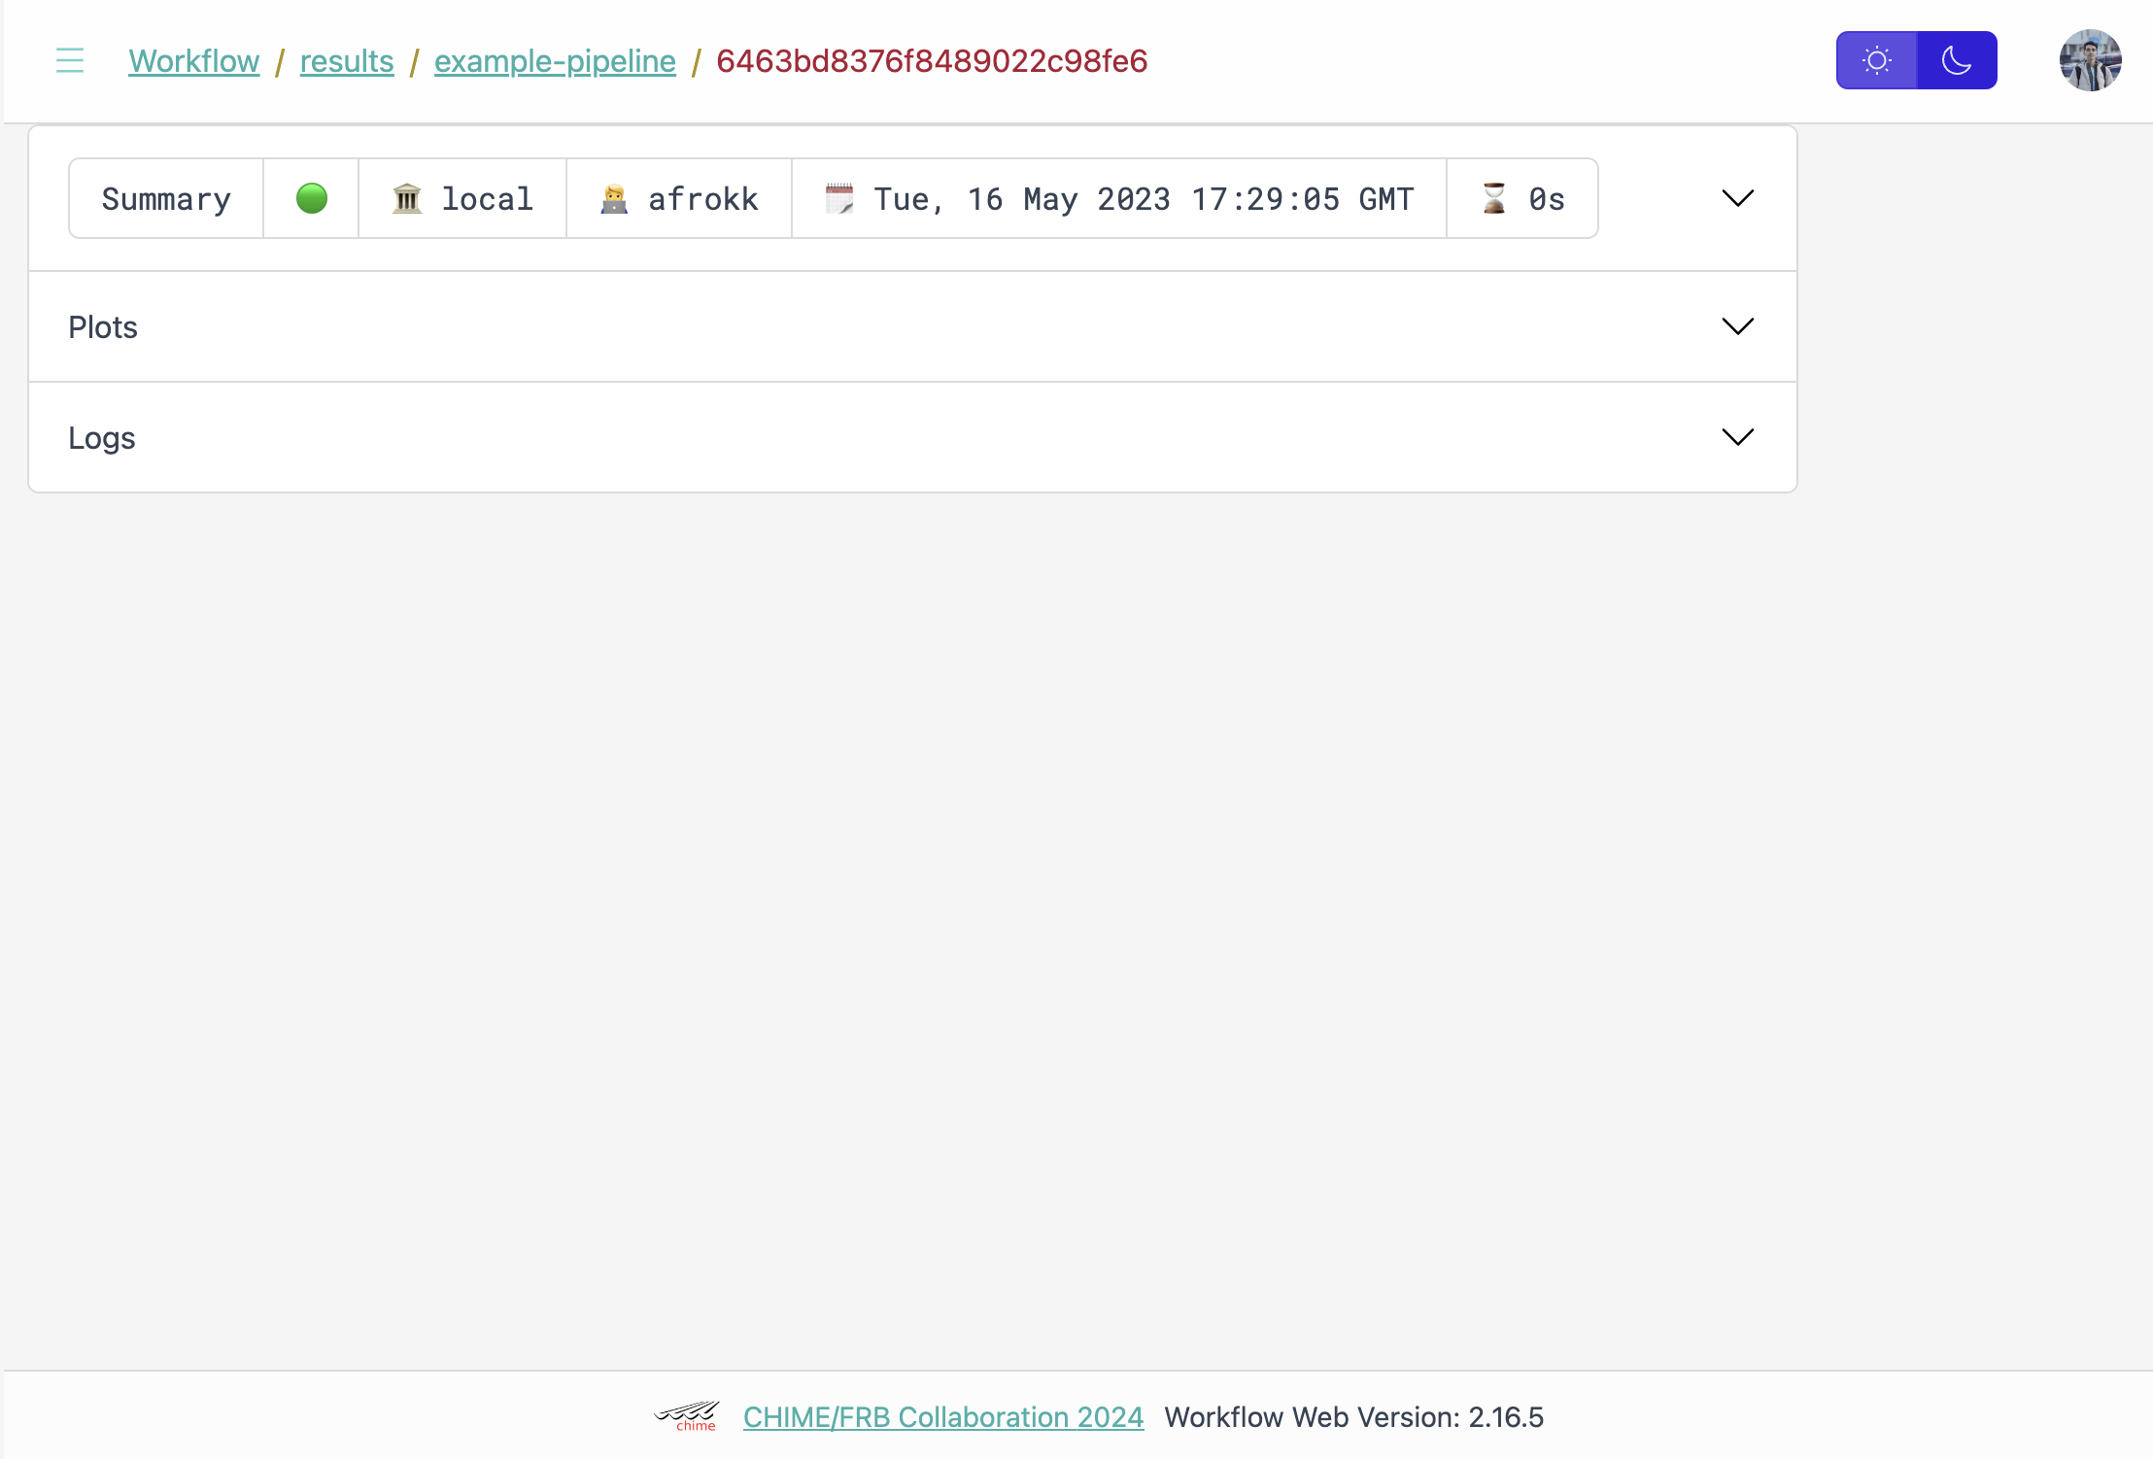The width and height of the screenshot is (2153, 1459).
Task: Click the institution/local environment icon
Action: 405,197
